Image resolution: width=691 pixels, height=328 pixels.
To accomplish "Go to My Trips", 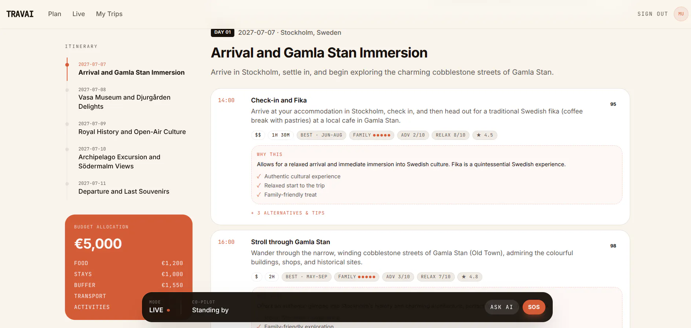I will pos(109,14).
